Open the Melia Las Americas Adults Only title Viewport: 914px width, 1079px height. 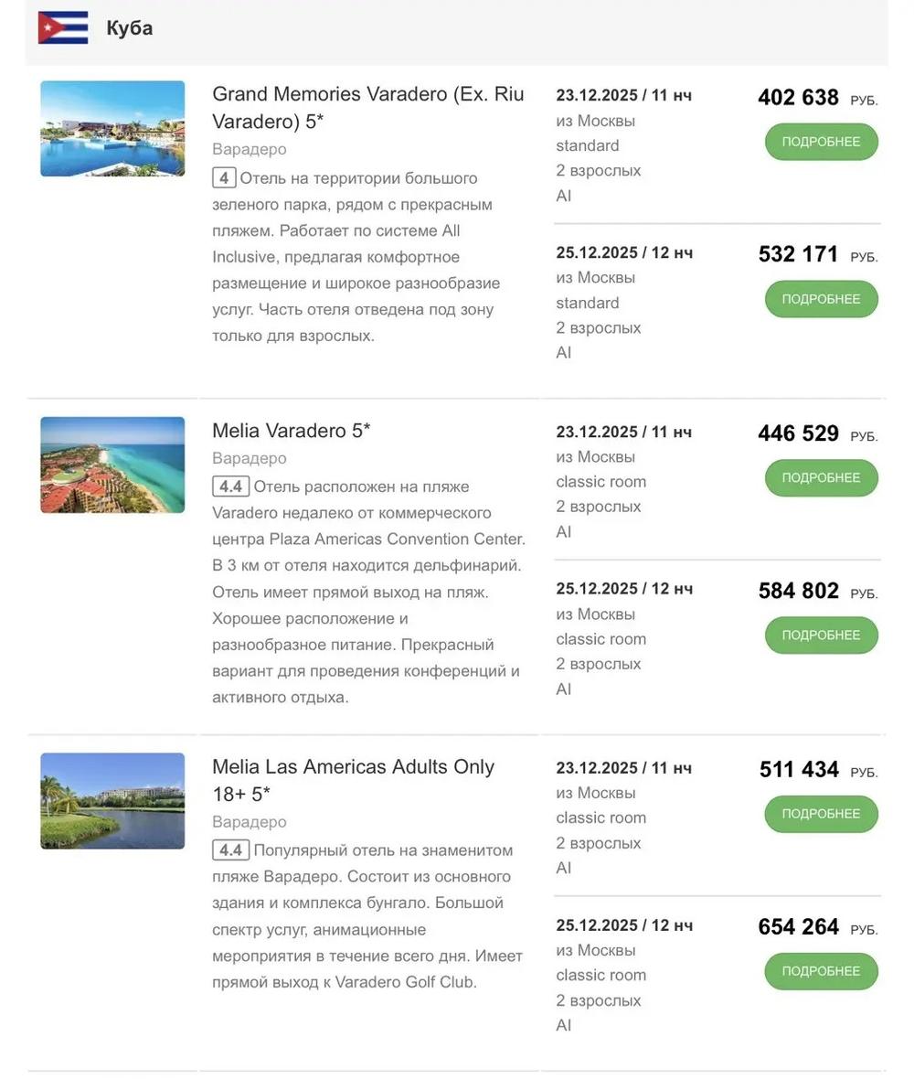tap(353, 780)
